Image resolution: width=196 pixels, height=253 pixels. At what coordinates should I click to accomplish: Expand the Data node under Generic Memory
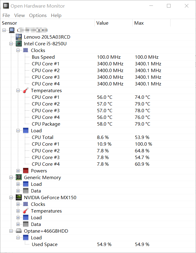[18, 191]
